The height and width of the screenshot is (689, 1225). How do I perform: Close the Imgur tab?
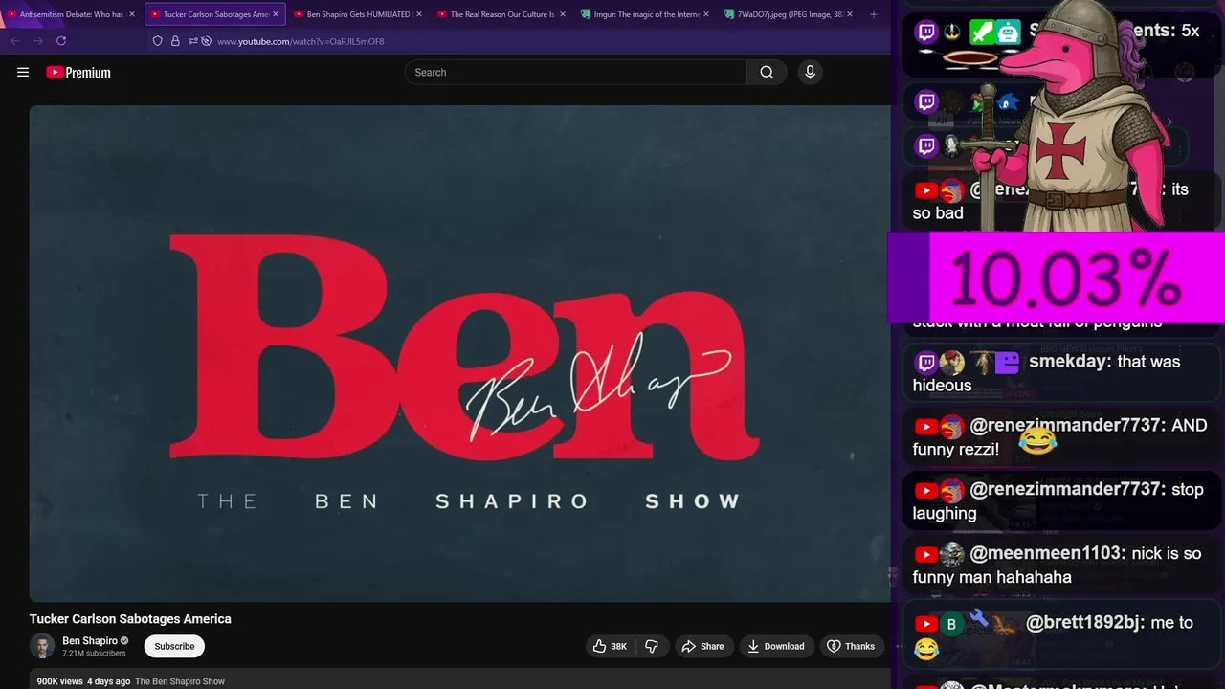point(706,14)
